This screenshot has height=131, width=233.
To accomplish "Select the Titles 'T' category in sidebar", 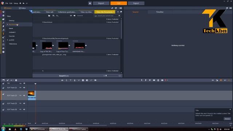I will coord(3,34).
